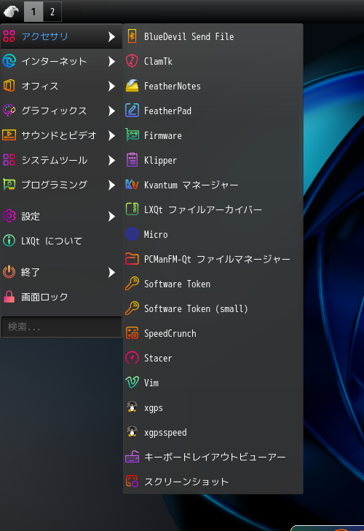Open the ClamTk antivirus icon
This screenshot has width=364, height=531.
point(132,61)
